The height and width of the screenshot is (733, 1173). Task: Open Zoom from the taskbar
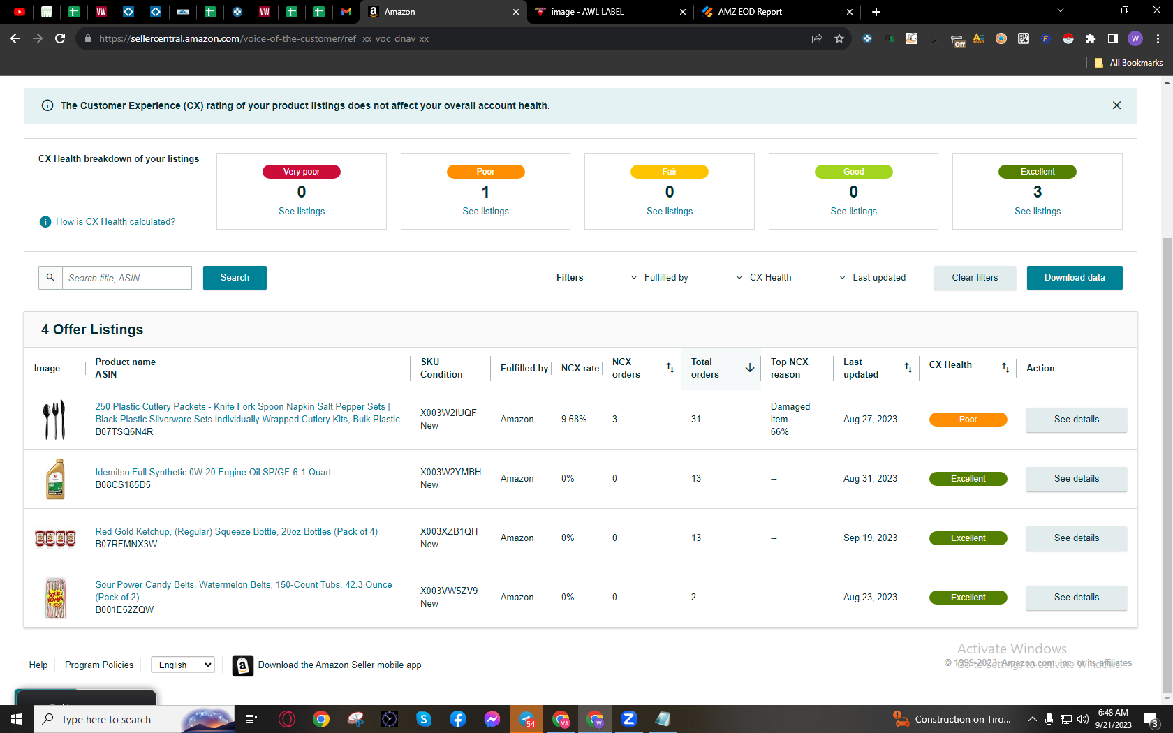(x=629, y=719)
